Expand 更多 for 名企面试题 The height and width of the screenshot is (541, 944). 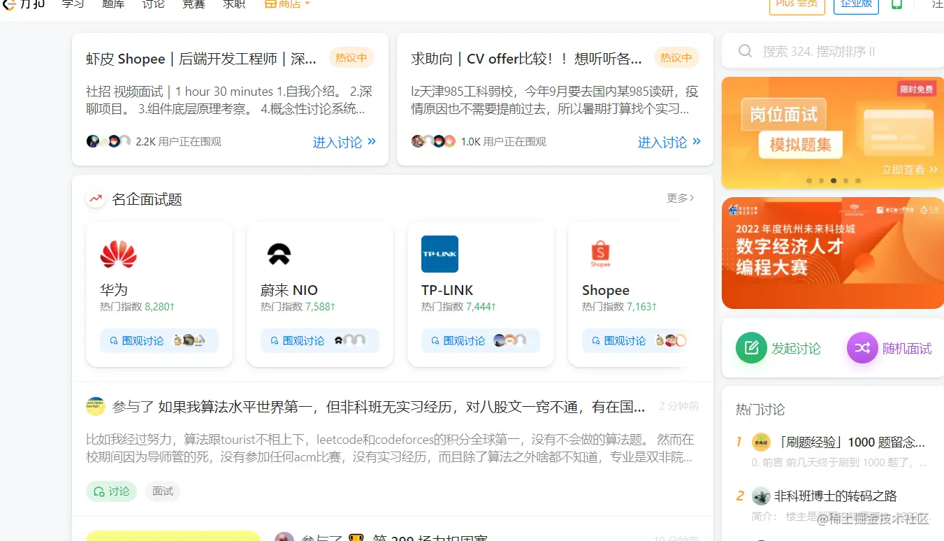coord(681,198)
